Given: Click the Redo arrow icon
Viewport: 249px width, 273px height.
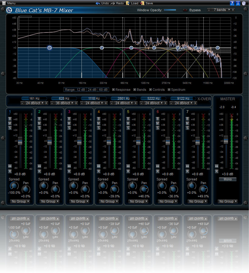Looking at the screenshot, I should click(x=112, y=3).
